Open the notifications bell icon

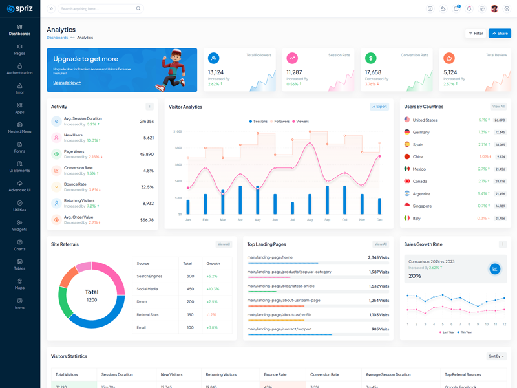click(x=469, y=9)
